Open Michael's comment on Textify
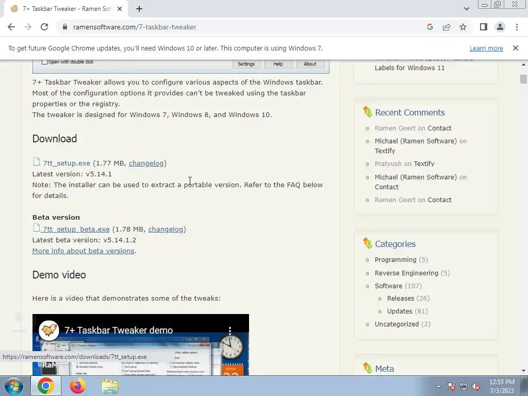The image size is (528, 396). [385, 151]
